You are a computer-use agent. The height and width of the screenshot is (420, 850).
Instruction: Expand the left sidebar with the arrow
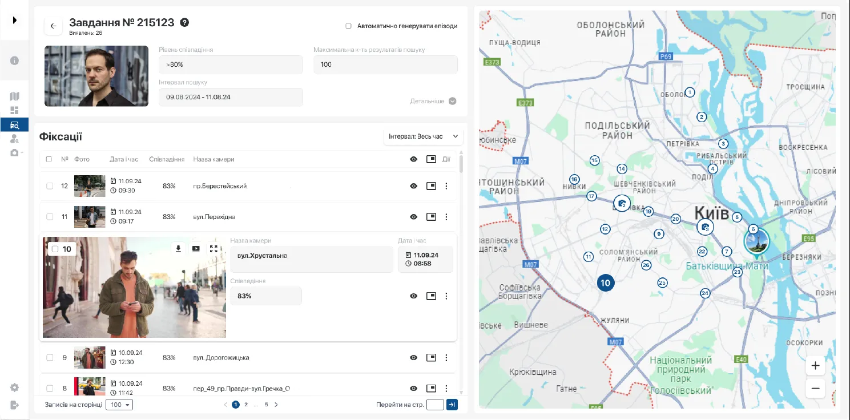click(14, 20)
